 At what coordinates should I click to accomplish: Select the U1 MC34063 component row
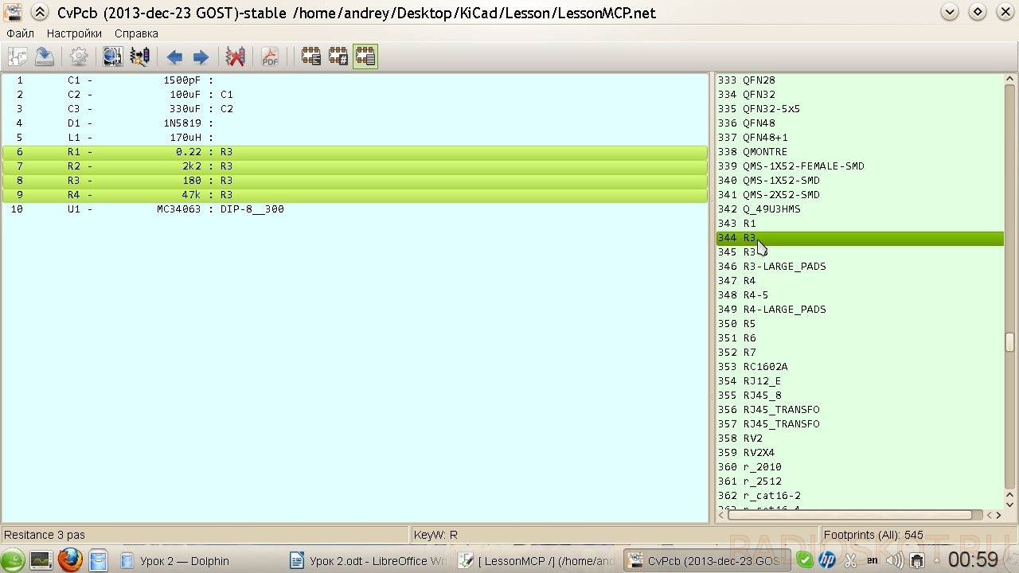(x=355, y=209)
